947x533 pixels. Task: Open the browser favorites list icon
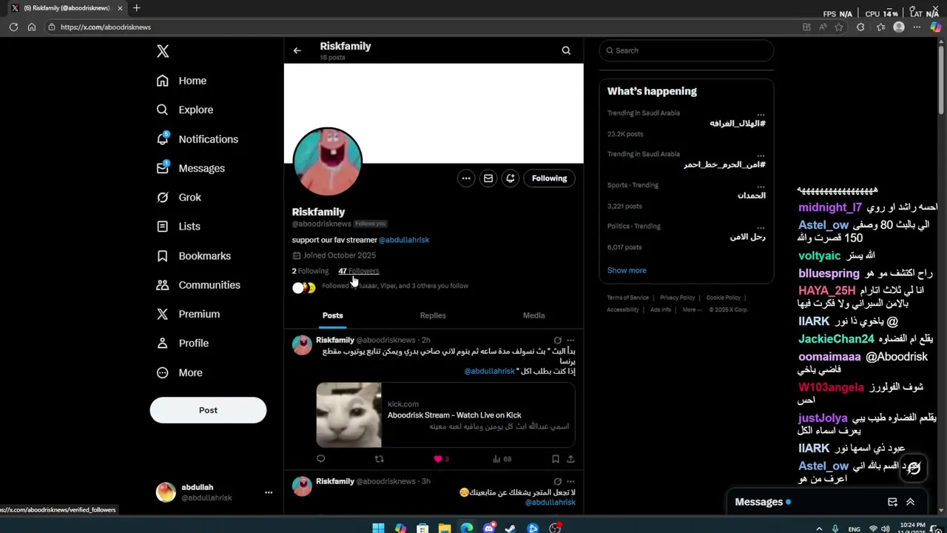point(880,27)
